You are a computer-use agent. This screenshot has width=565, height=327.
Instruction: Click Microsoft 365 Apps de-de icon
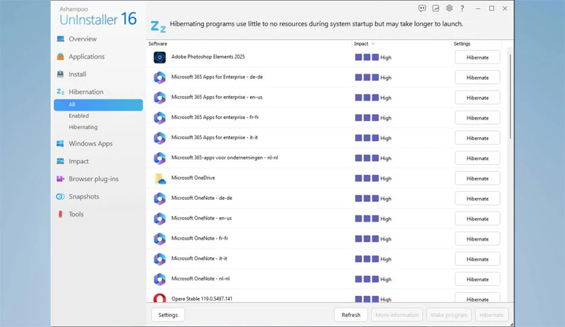(159, 78)
